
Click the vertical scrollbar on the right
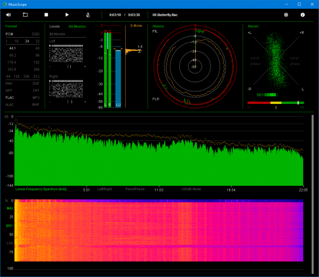click(x=313, y=194)
